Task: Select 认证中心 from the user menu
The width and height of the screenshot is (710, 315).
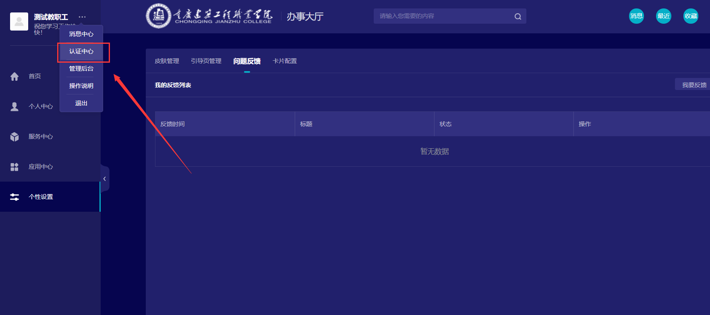Action: [81, 51]
